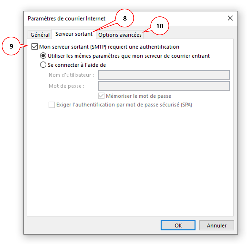The width and height of the screenshot is (247, 244).
Task: Toggle the 'Mémoriser le mot de passe' checkbox
Action: (101, 96)
